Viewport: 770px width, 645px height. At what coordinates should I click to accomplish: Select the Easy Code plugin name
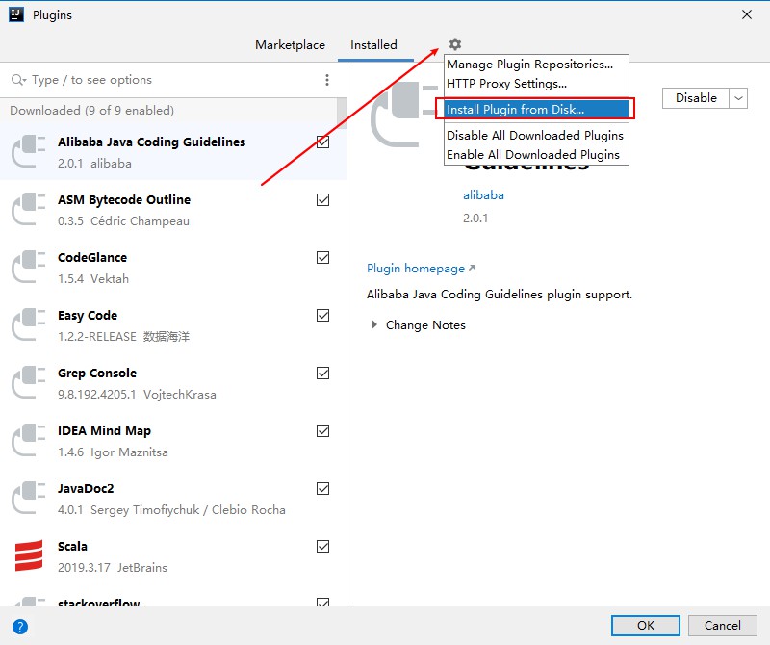click(x=88, y=316)
